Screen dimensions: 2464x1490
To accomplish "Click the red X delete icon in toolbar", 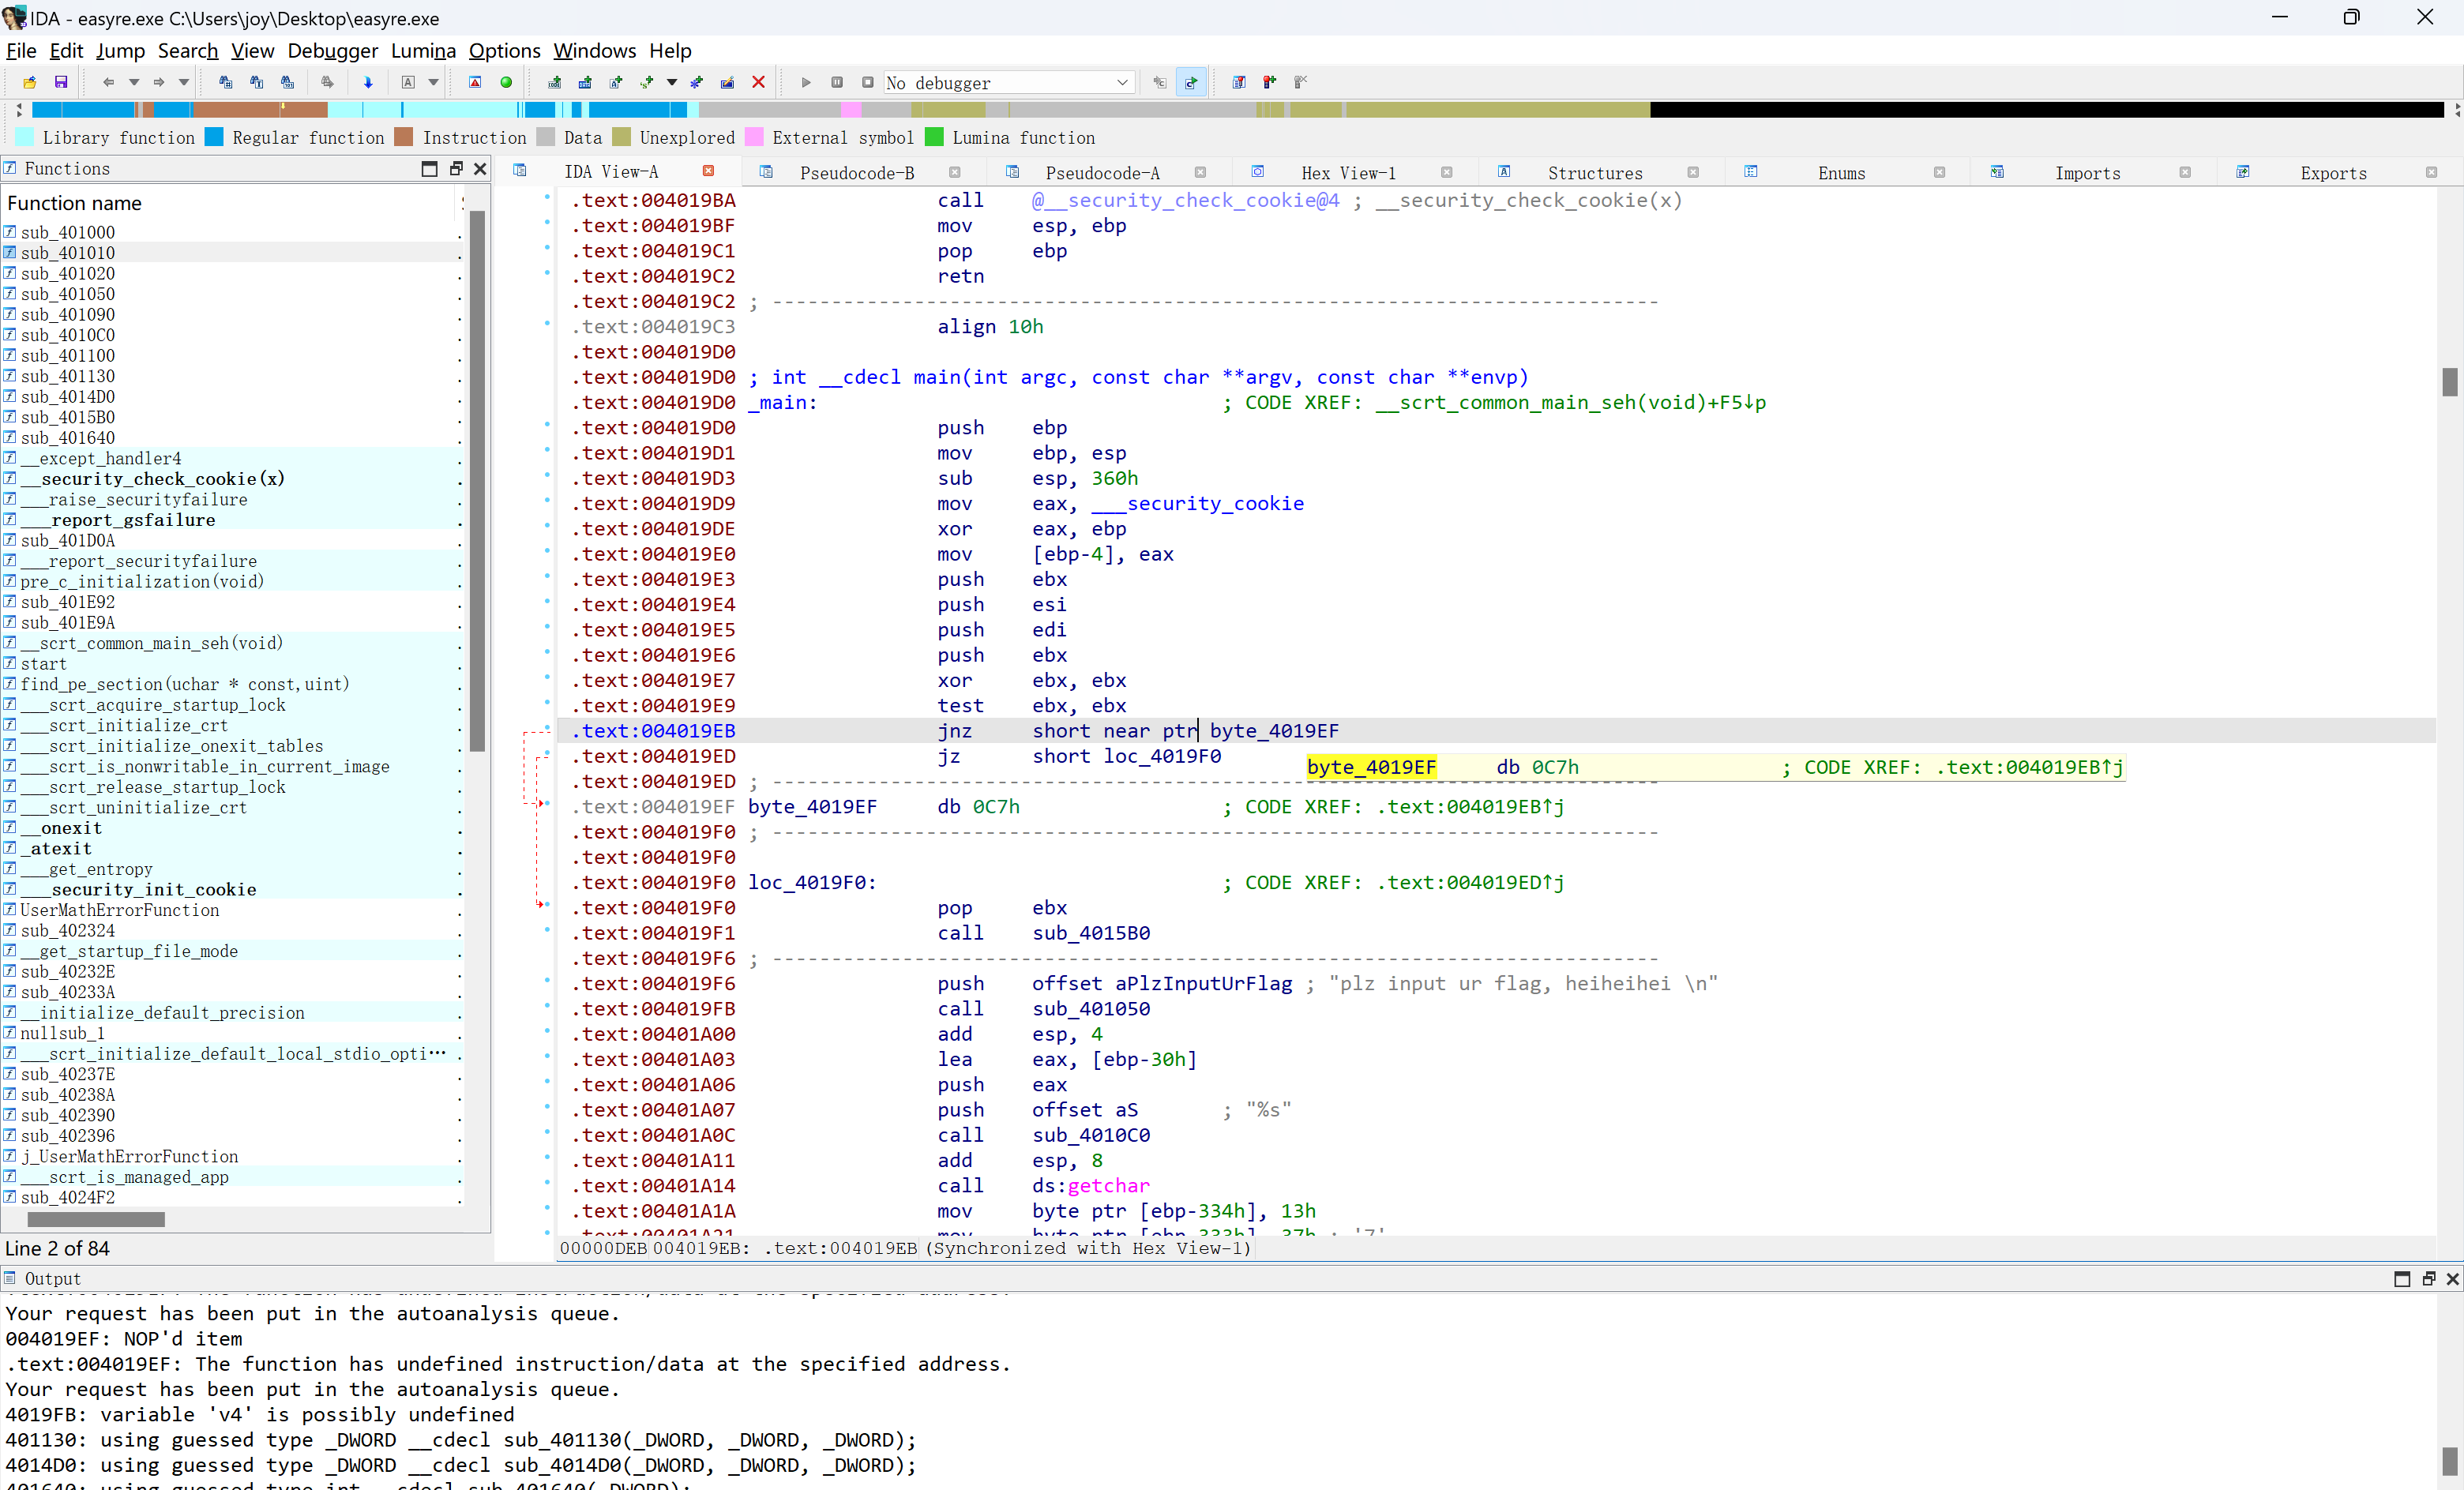I will coord(758,83).
